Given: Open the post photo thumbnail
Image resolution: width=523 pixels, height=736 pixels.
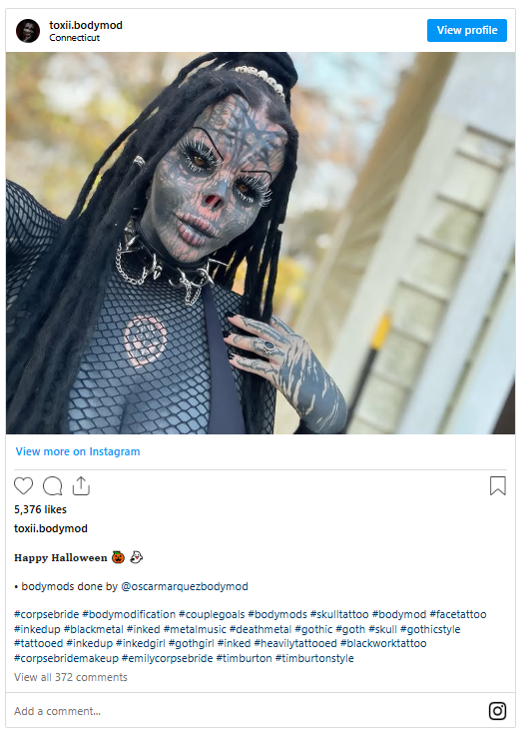Looking at the screenshot, I should coord(261,243).
